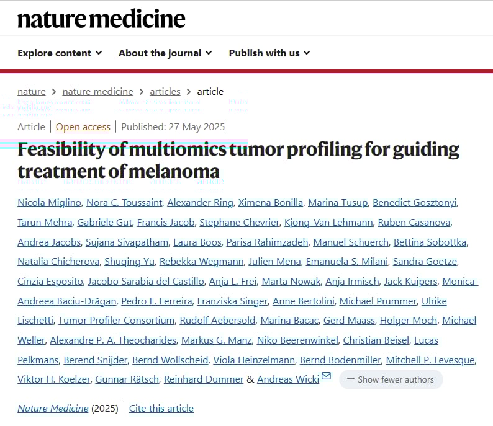Click the envelope icon beside Andreas Wicki
This screenshot has width=493, height=426.
[x=327, y=376]
